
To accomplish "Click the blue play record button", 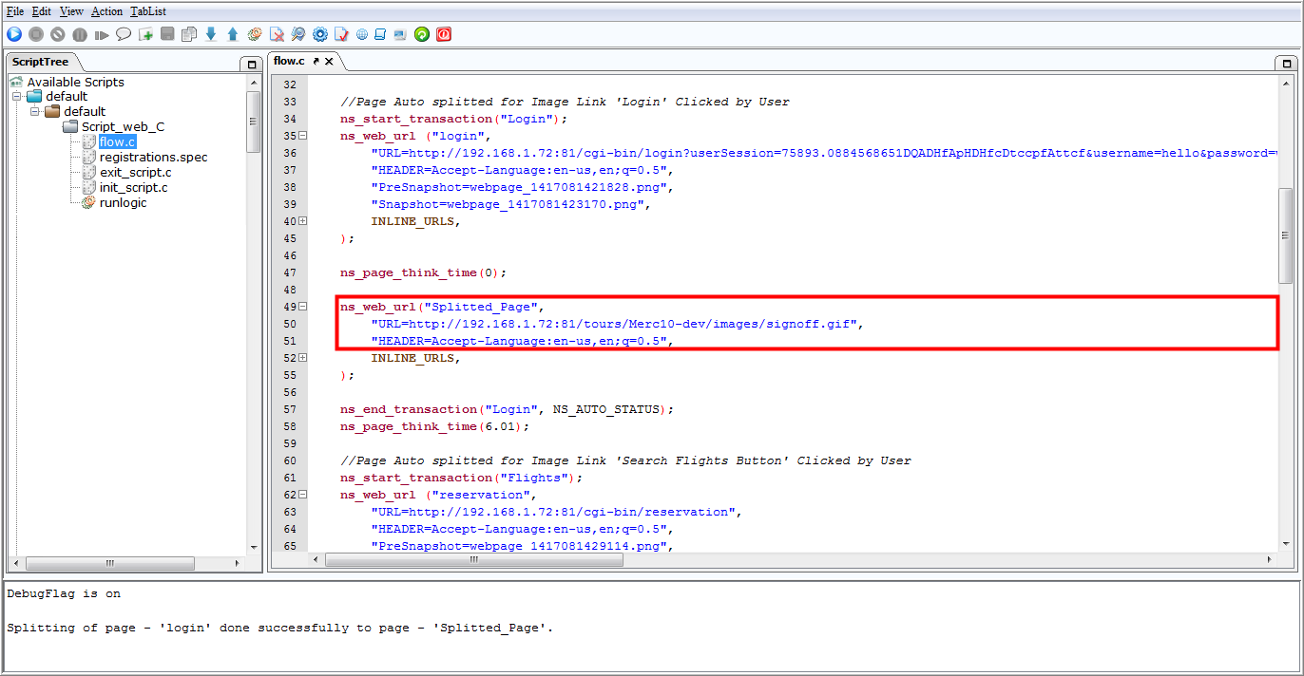I will [14, 34].
